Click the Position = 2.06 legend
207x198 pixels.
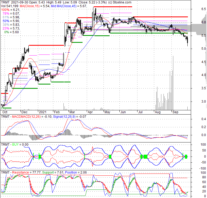tap(76, 172)
